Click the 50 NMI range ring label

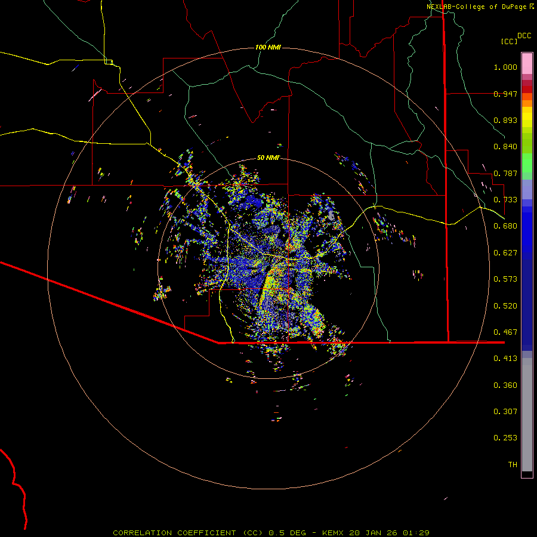pos(268,158)
